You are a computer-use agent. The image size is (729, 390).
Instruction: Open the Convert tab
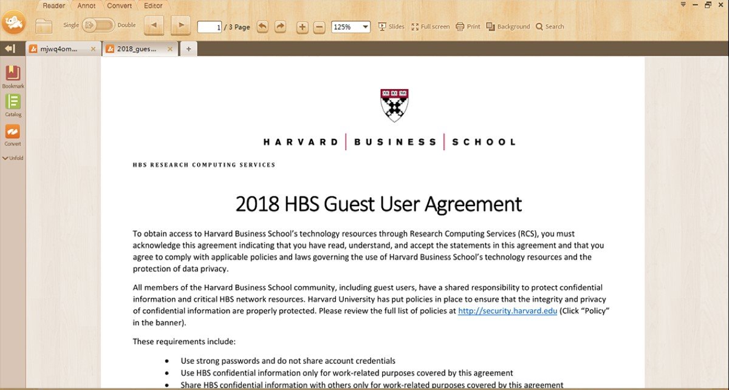click(119, 5)
